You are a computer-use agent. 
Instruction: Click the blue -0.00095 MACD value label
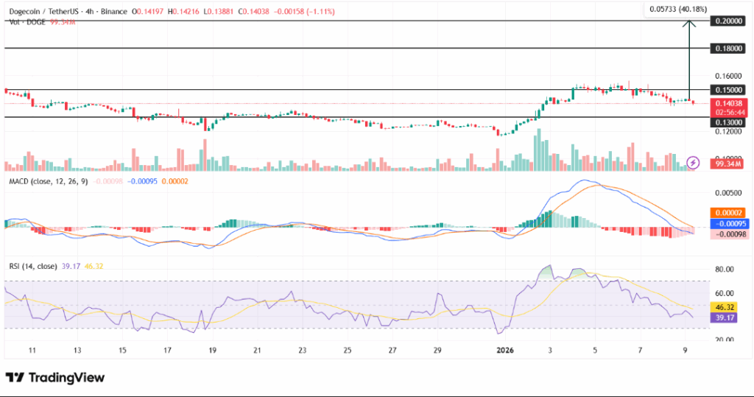(730, 223)
